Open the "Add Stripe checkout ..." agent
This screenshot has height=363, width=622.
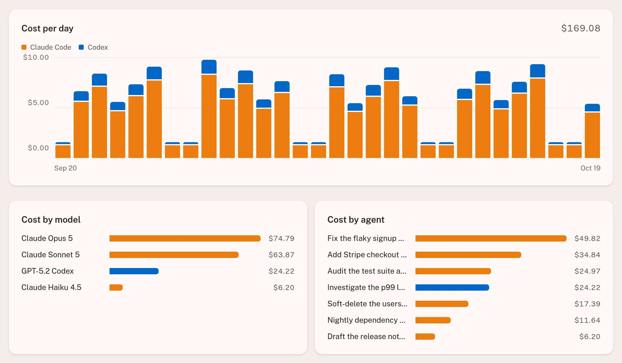pyautogui.click(x=367, y=255)
